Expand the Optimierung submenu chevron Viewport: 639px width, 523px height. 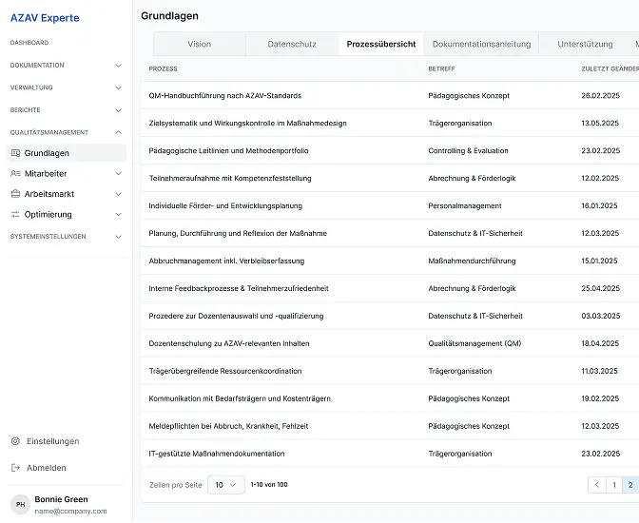(x=119, y=214)
